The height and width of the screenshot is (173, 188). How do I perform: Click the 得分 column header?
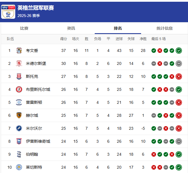[x=63, y=39]
